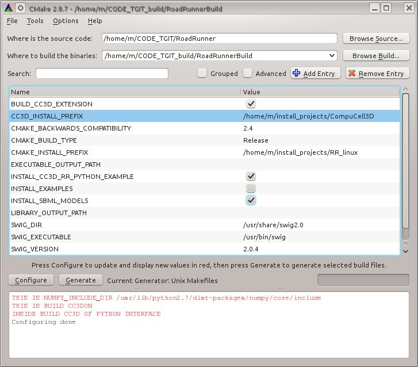Enable the Advanced view checkbox
This screenshot has width=418, height=367.
[x=247, y=73]
